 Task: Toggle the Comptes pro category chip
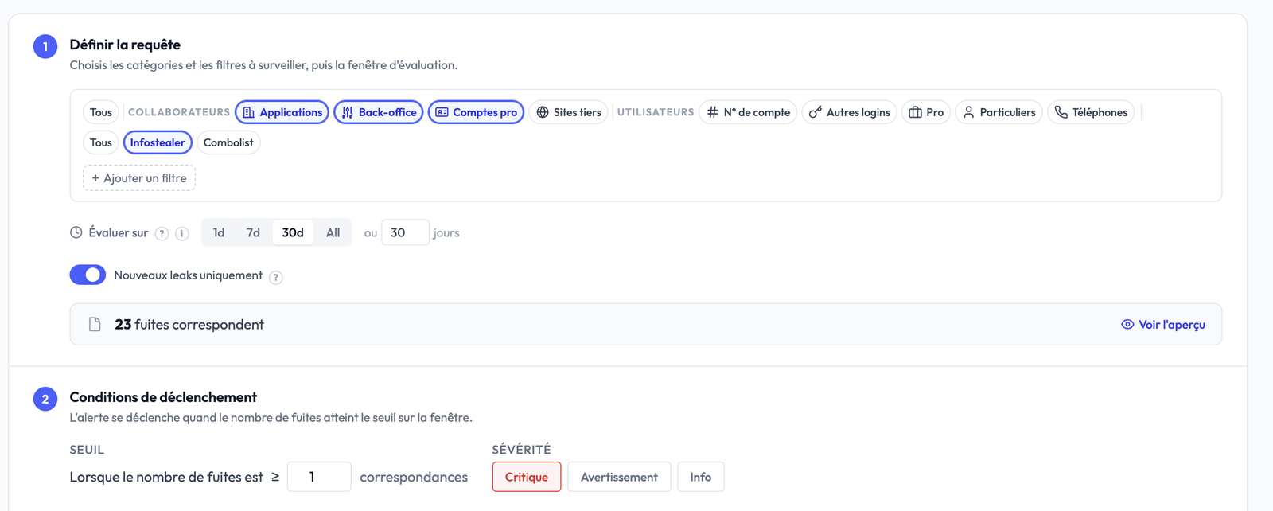tap(476, 112)
